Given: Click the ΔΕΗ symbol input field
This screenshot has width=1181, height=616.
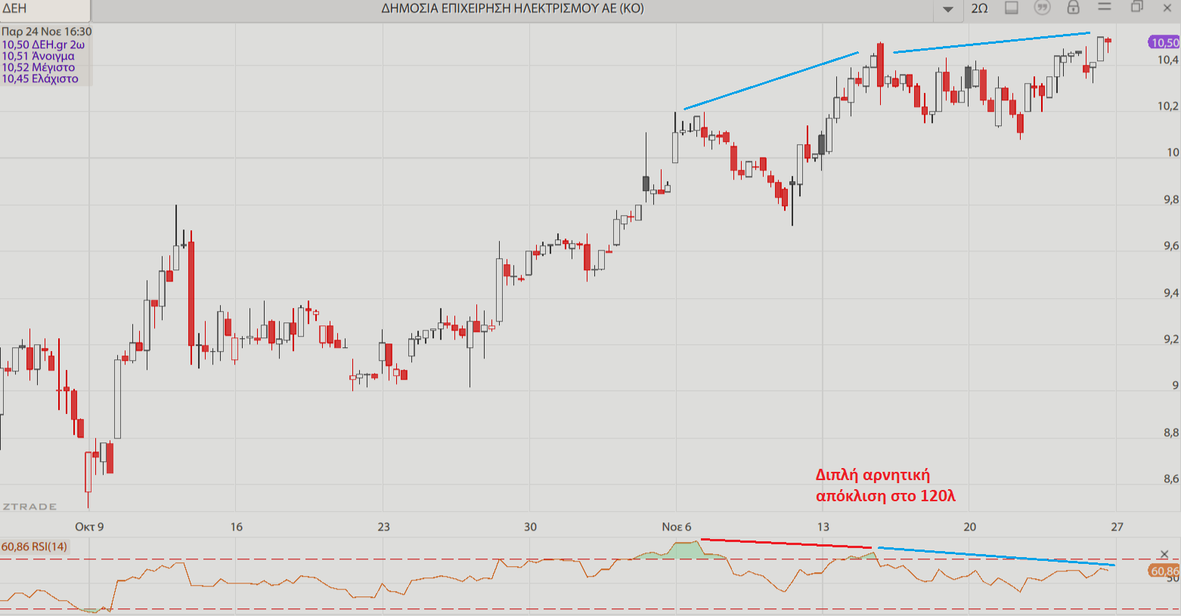Looking at the screenshot, I should 45,9.
